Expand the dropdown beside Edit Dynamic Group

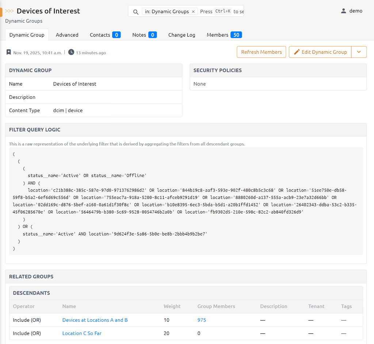[359, 52]
